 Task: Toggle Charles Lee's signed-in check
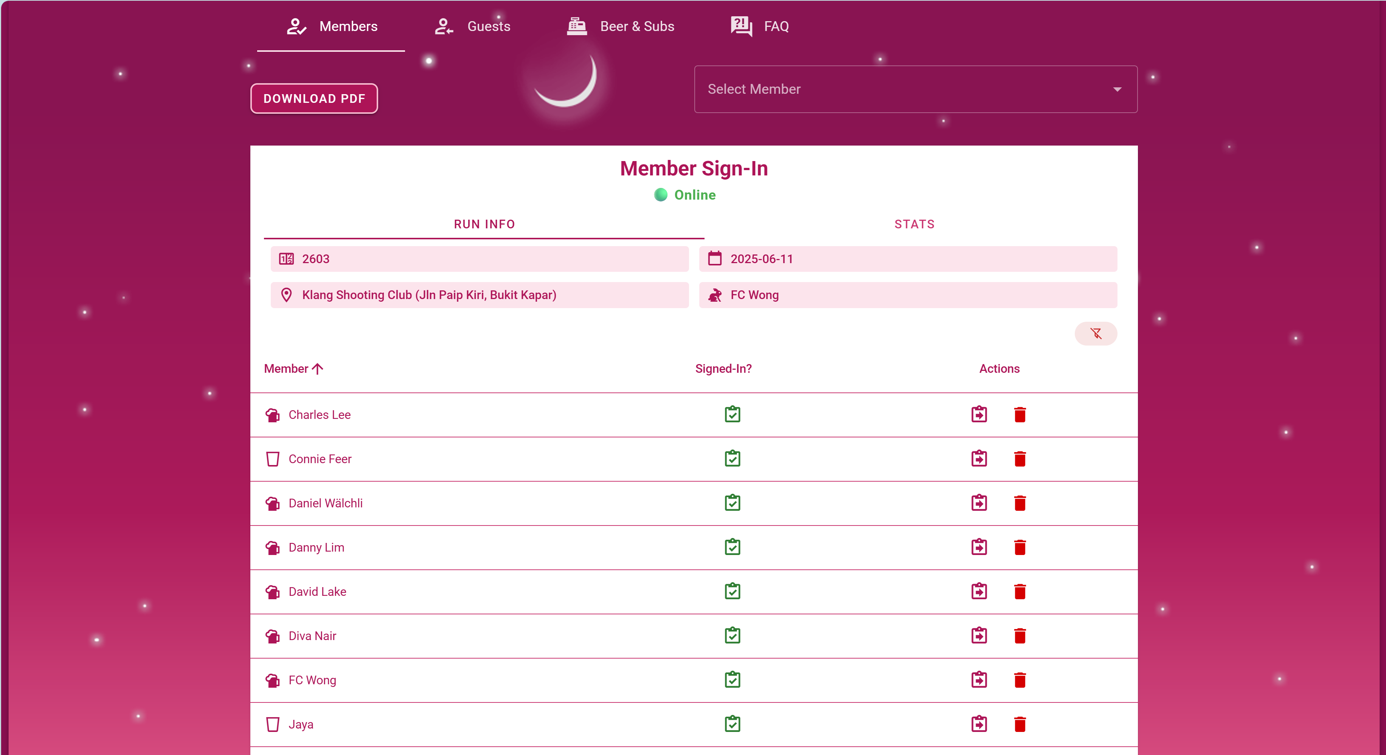click(x=732, y=415)
